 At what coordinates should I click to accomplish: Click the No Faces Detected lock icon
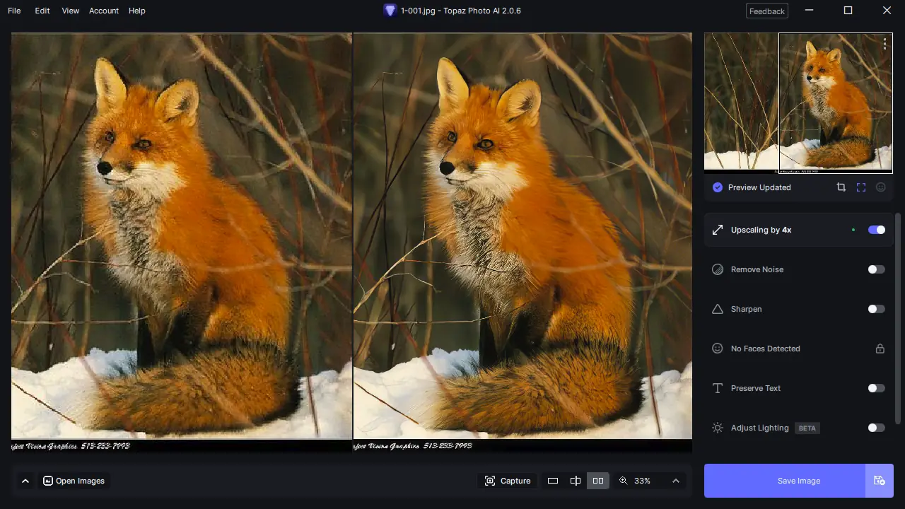(x=880, y=348)
